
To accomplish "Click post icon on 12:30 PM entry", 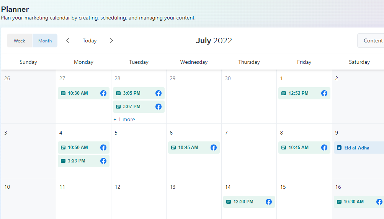I will 229,202.
